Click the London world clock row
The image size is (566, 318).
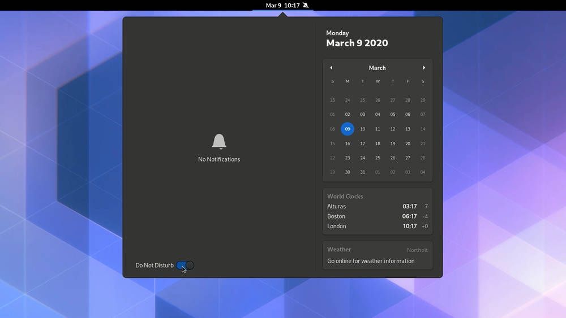pos(377,226)
